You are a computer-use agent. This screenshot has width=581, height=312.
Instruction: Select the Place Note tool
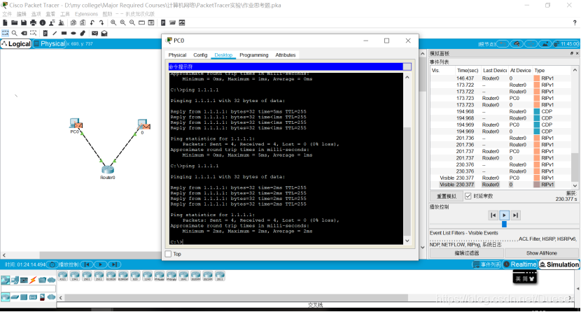[x=45, y=34]
